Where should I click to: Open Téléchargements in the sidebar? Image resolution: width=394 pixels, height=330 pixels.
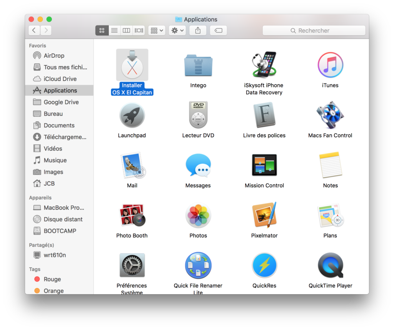point(59,137)
